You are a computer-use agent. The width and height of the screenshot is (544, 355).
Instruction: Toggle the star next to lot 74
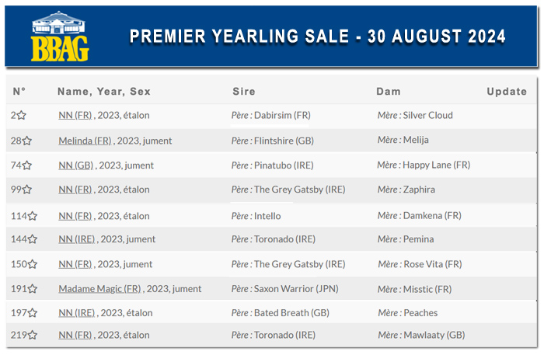[x=26, y=165]
